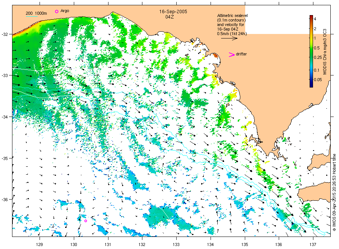Click the cyan depth contour legend line
This screenshot has height=249, width=339.
pyautogui.click(x=32, y=16)
